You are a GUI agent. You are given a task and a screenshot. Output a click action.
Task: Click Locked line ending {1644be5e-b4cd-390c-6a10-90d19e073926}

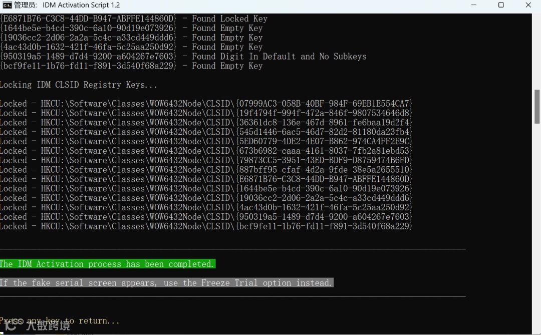click(x=206, y=188)
